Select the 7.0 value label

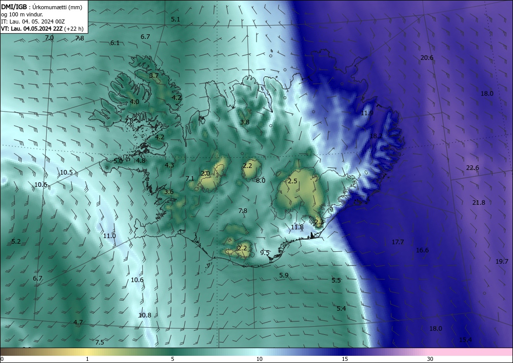[49, 38]
